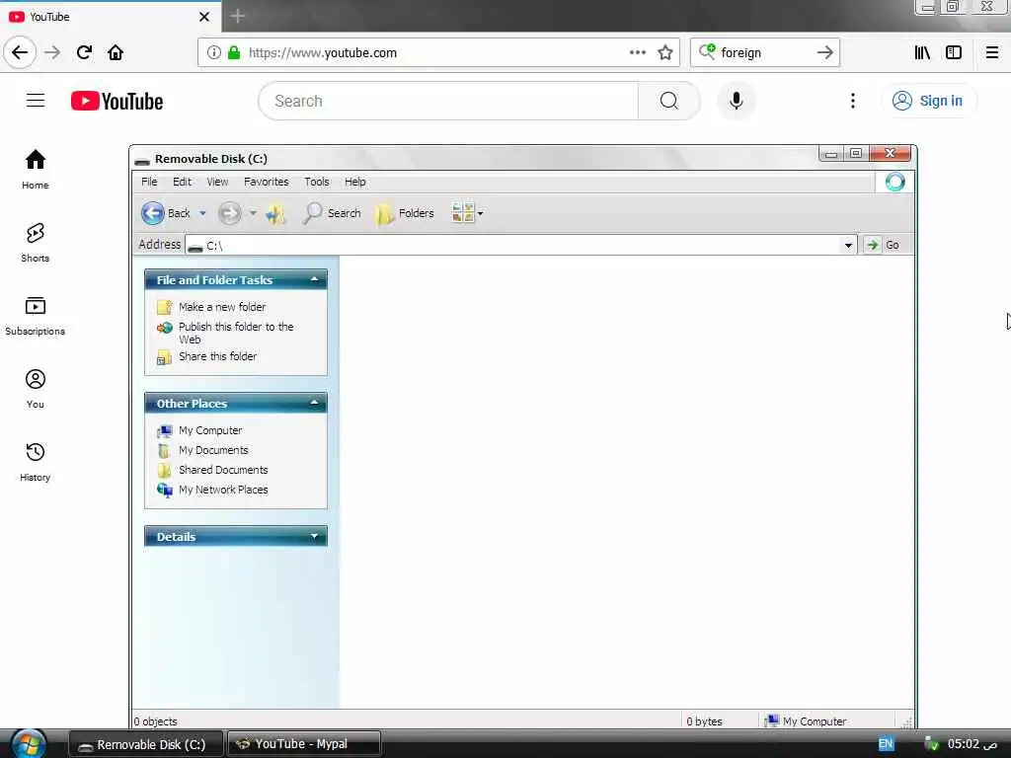
Task: Open the You section in sidebar
Action: (35, 389)
